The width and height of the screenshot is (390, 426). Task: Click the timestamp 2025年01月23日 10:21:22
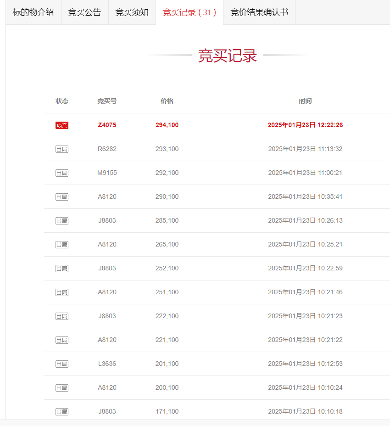(x=305, y=340)
